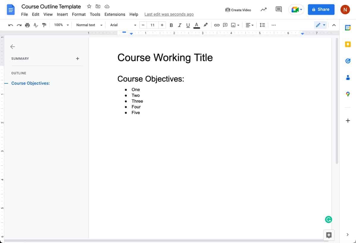This screenshot has height=243, width=356.
Task: Click the bullet item Five
Action: pos(136,113)
